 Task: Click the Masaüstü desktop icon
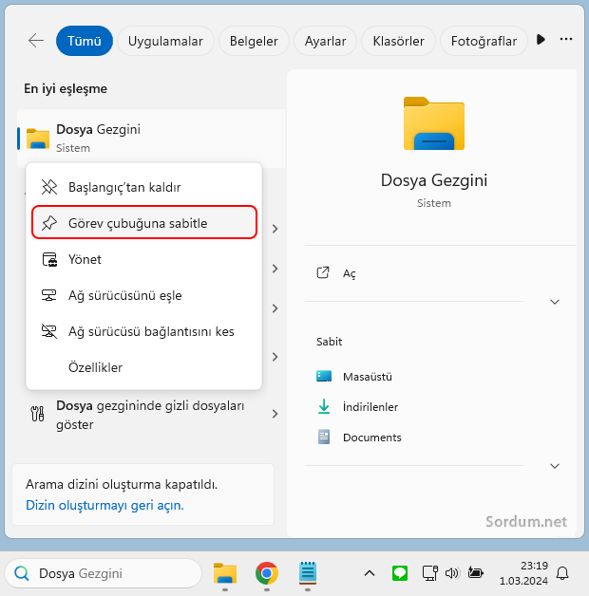coord(324,377)
